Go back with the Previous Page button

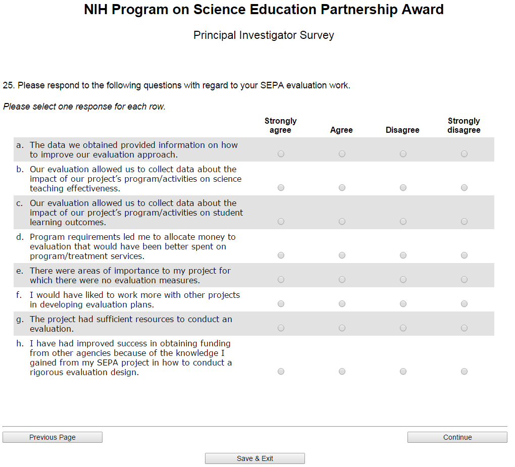pos(53,437)
